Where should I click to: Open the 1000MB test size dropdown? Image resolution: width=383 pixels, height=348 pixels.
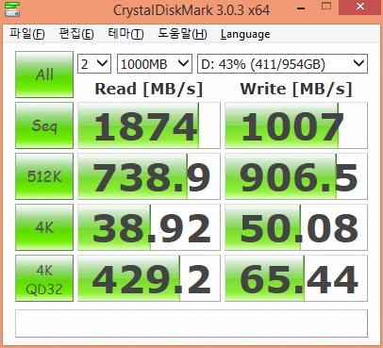(155, 64)
